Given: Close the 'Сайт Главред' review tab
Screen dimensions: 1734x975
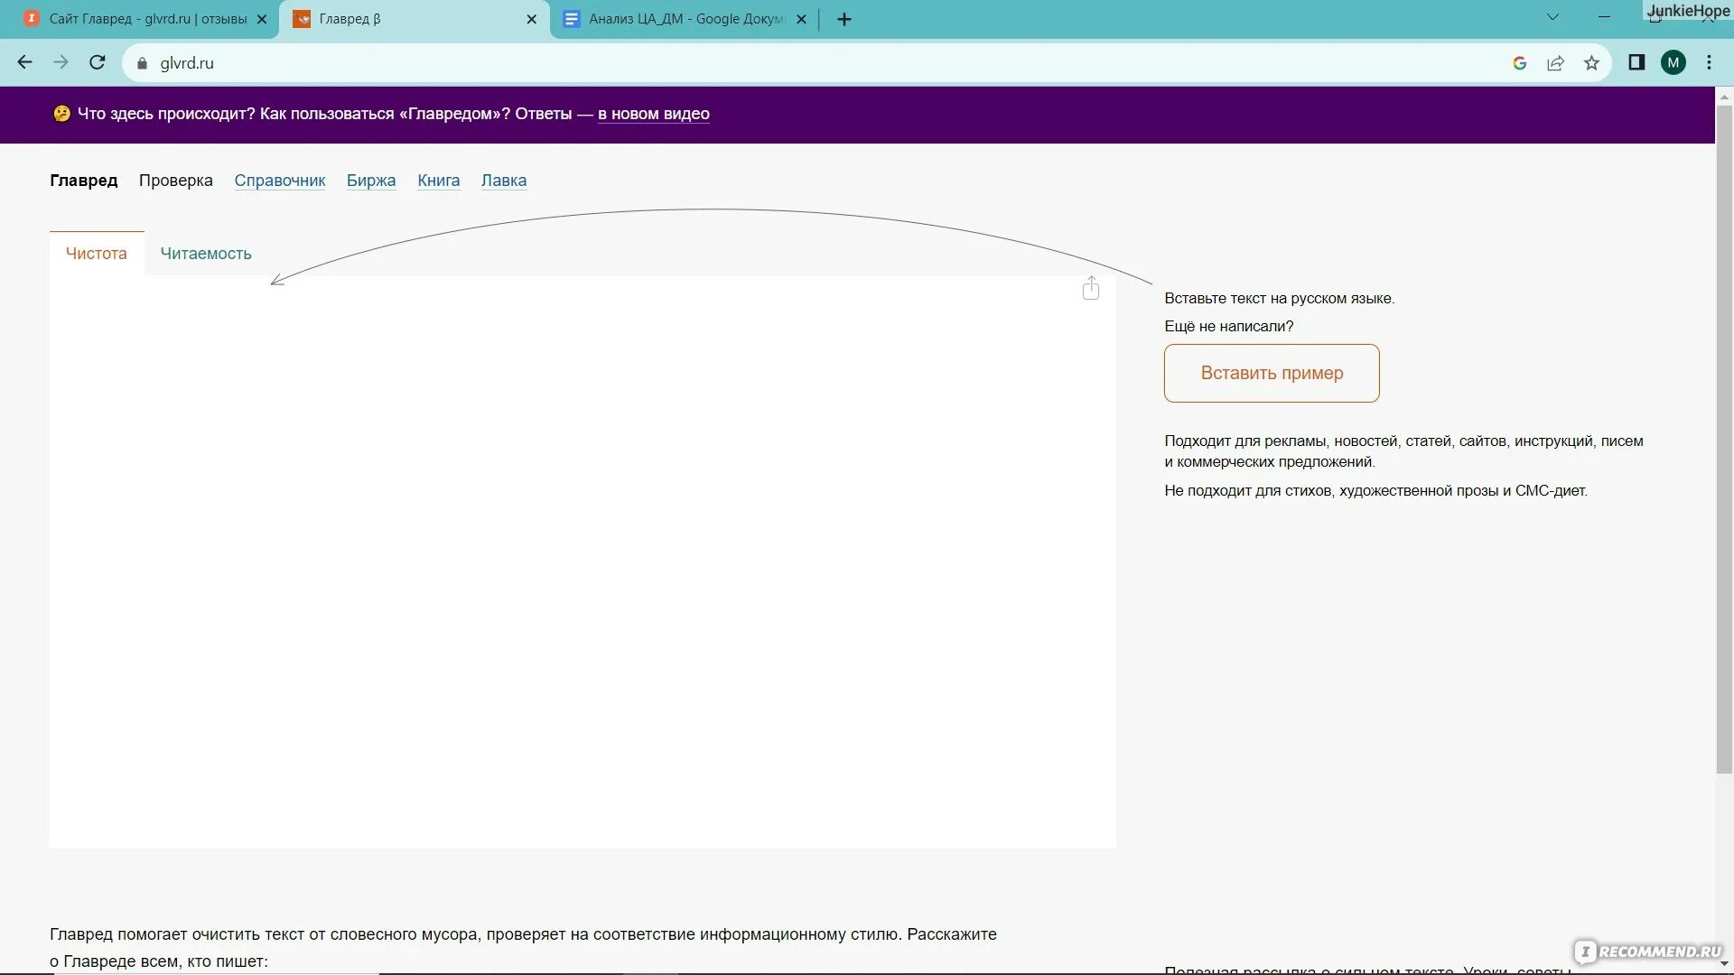Looking at the screenshot, I should coord(262,19).
